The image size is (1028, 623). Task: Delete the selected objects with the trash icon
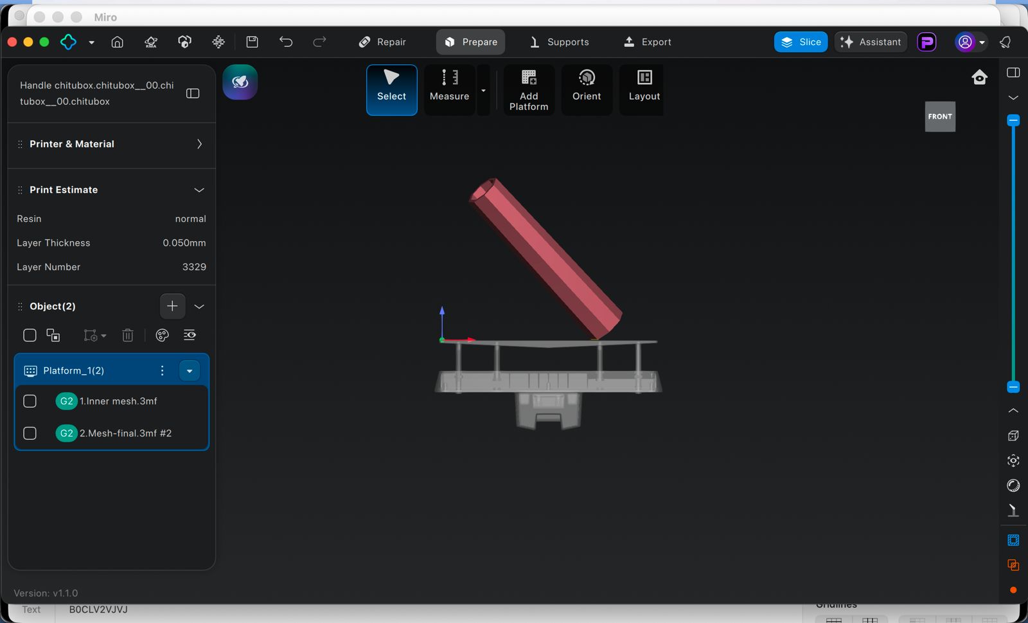coord(128,335)
